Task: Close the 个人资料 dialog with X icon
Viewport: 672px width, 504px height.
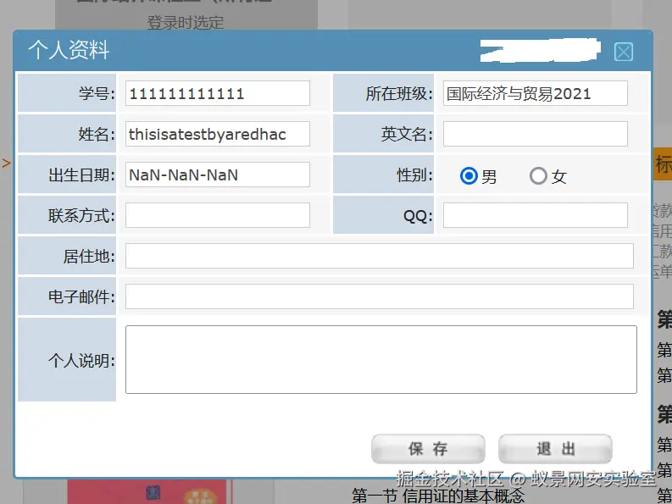Action: [x=623, y=53]
